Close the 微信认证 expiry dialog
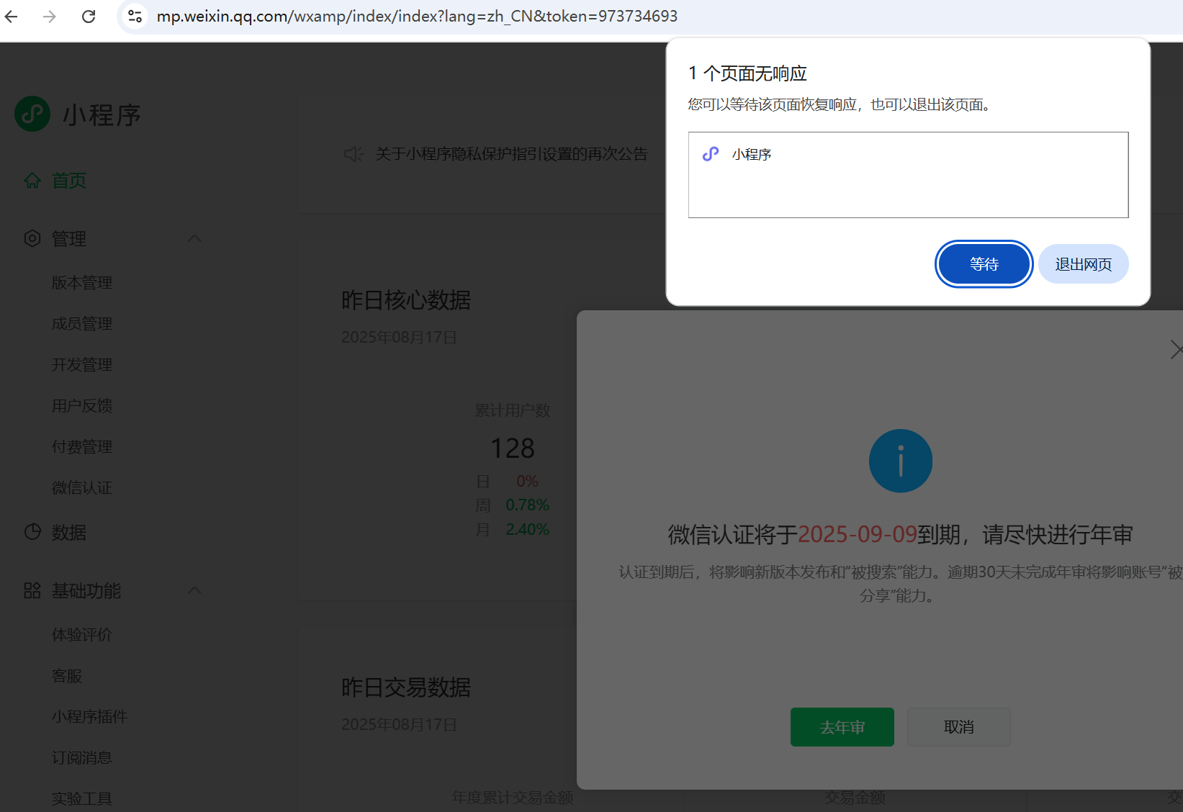1183x812 pixels. (x=1176, y=350)
